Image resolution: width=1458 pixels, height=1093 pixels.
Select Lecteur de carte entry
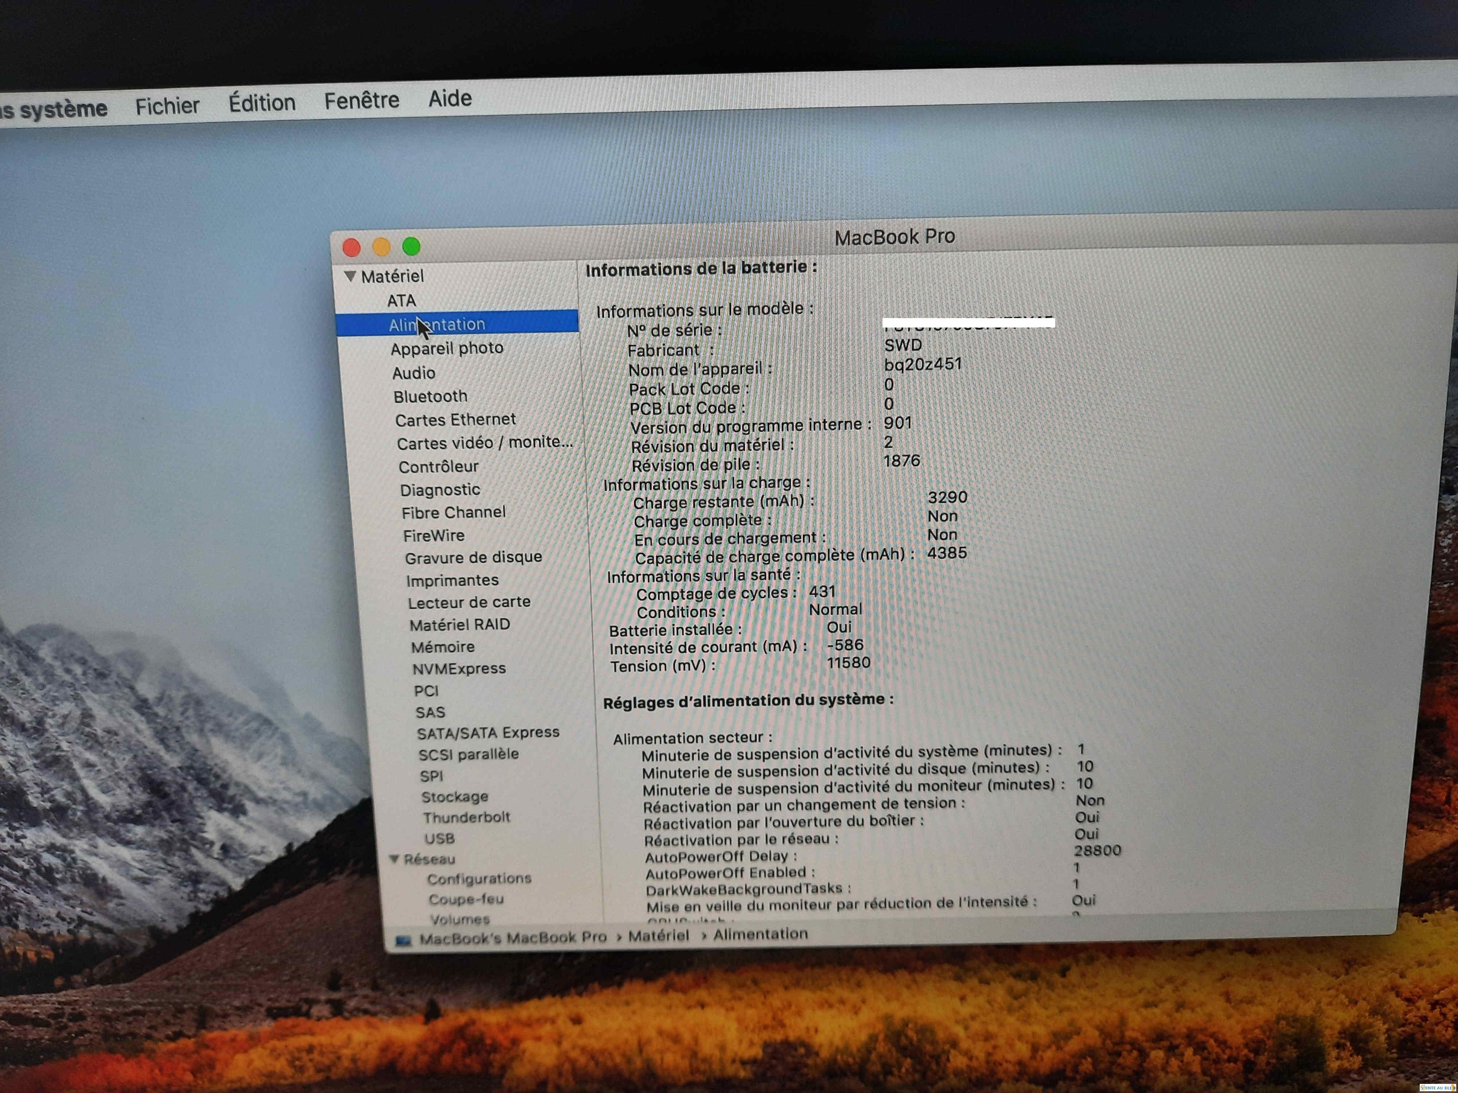pos(469,602)
